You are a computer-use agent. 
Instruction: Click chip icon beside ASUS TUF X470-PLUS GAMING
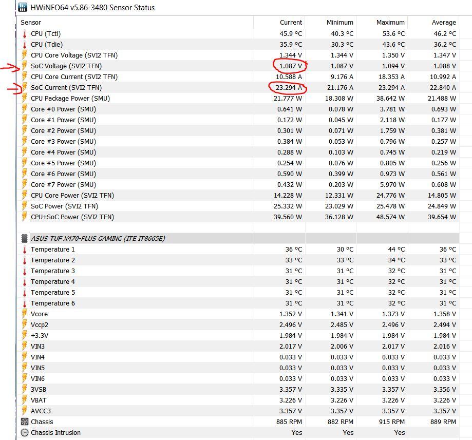25,238
